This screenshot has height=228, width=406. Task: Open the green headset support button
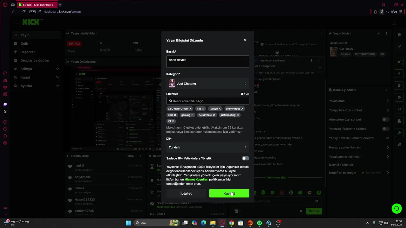(396, 208)
